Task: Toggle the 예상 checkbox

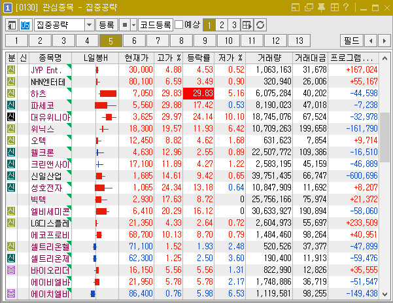Action: [179, 25]
